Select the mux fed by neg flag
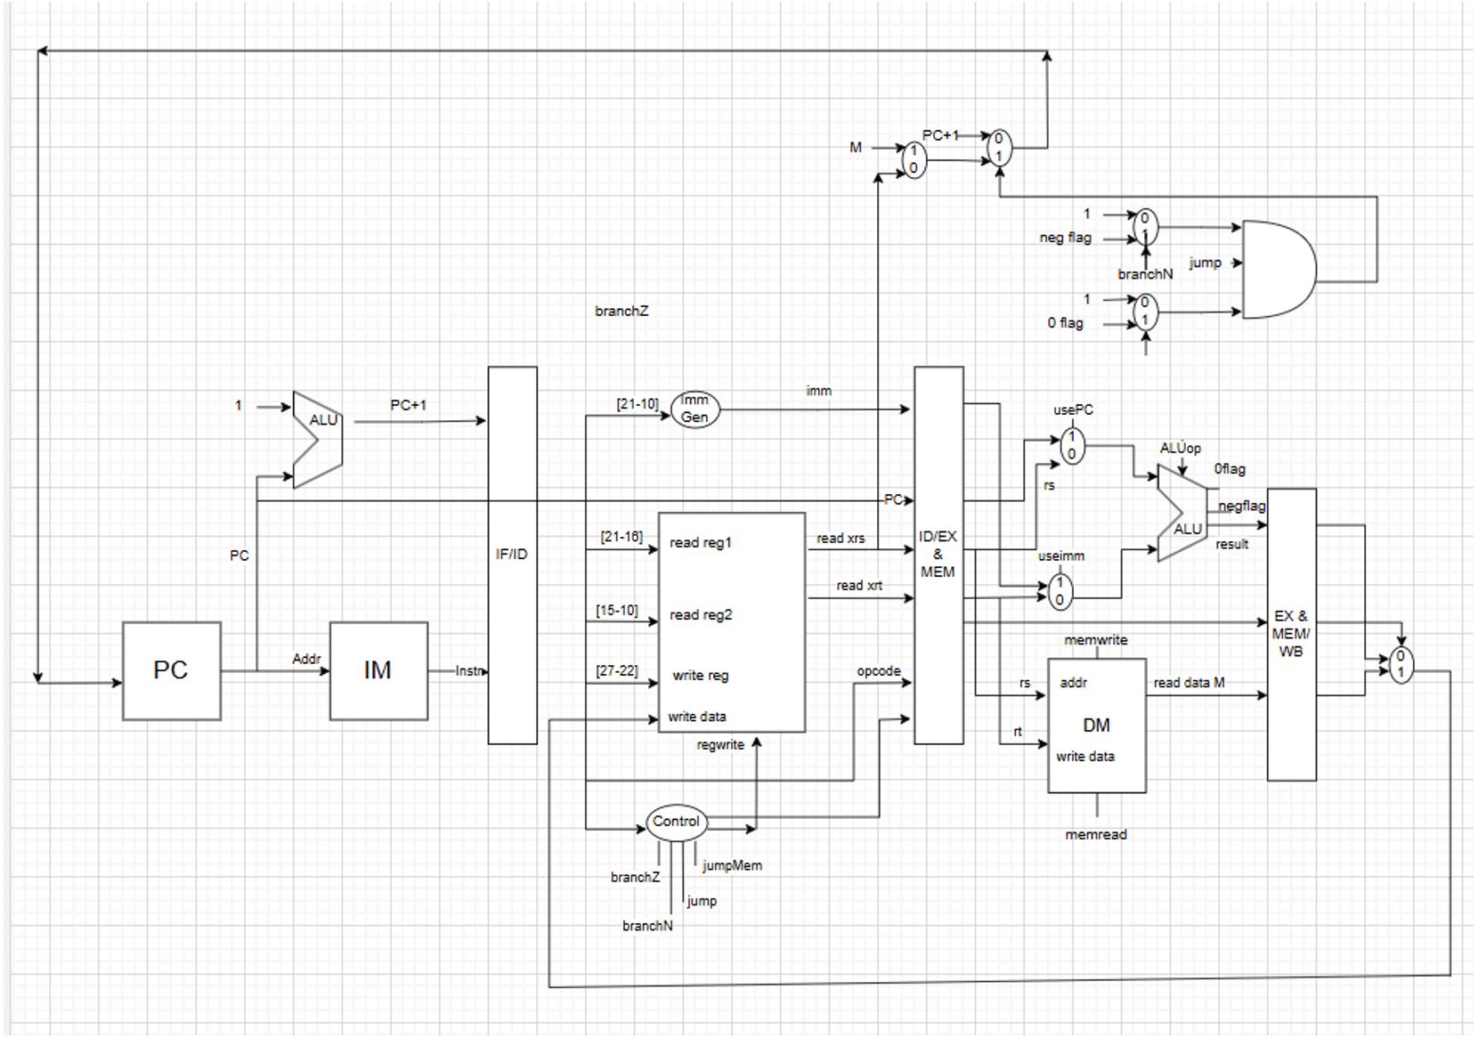The height and width of the screenshot is (1038, 1478). click(1145, 227)
